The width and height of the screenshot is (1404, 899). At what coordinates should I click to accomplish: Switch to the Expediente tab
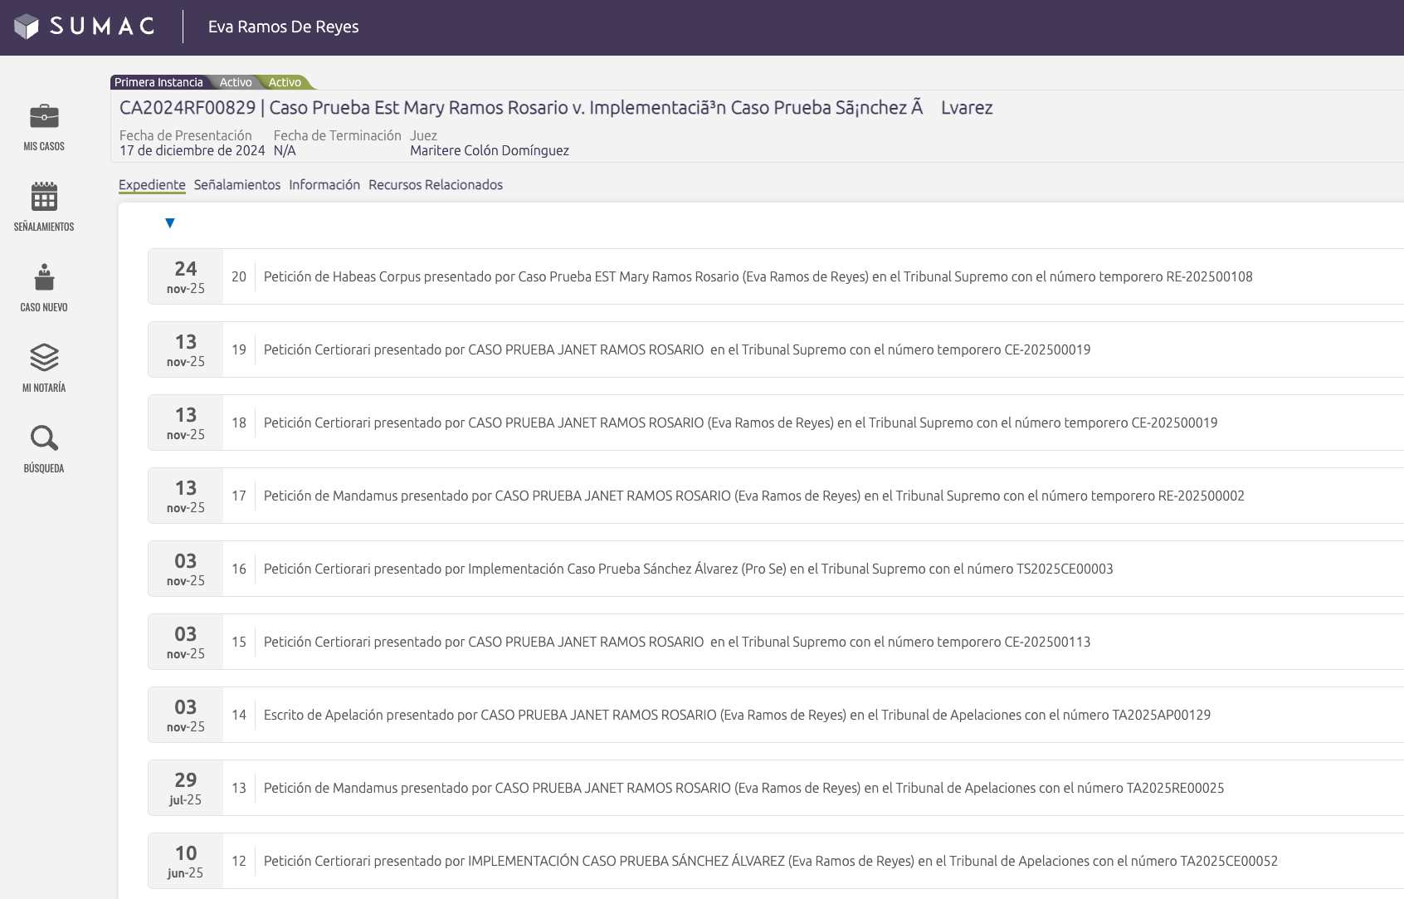(152, 184)
